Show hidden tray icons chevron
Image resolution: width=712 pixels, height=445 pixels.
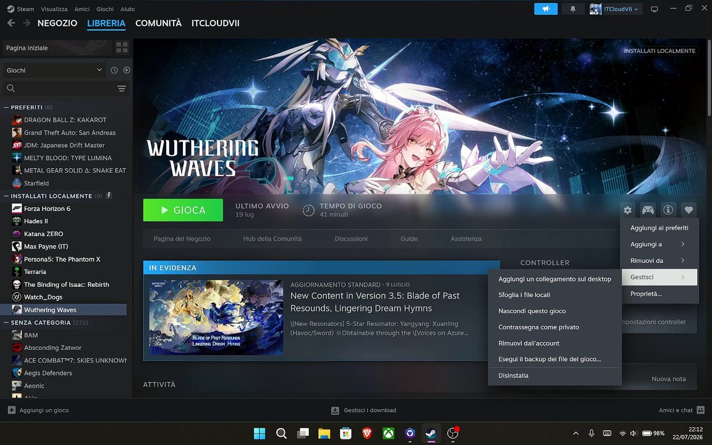575,433
